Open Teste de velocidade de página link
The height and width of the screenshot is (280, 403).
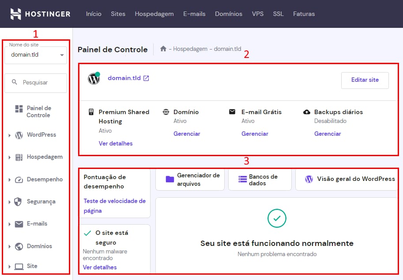[114, 206]
